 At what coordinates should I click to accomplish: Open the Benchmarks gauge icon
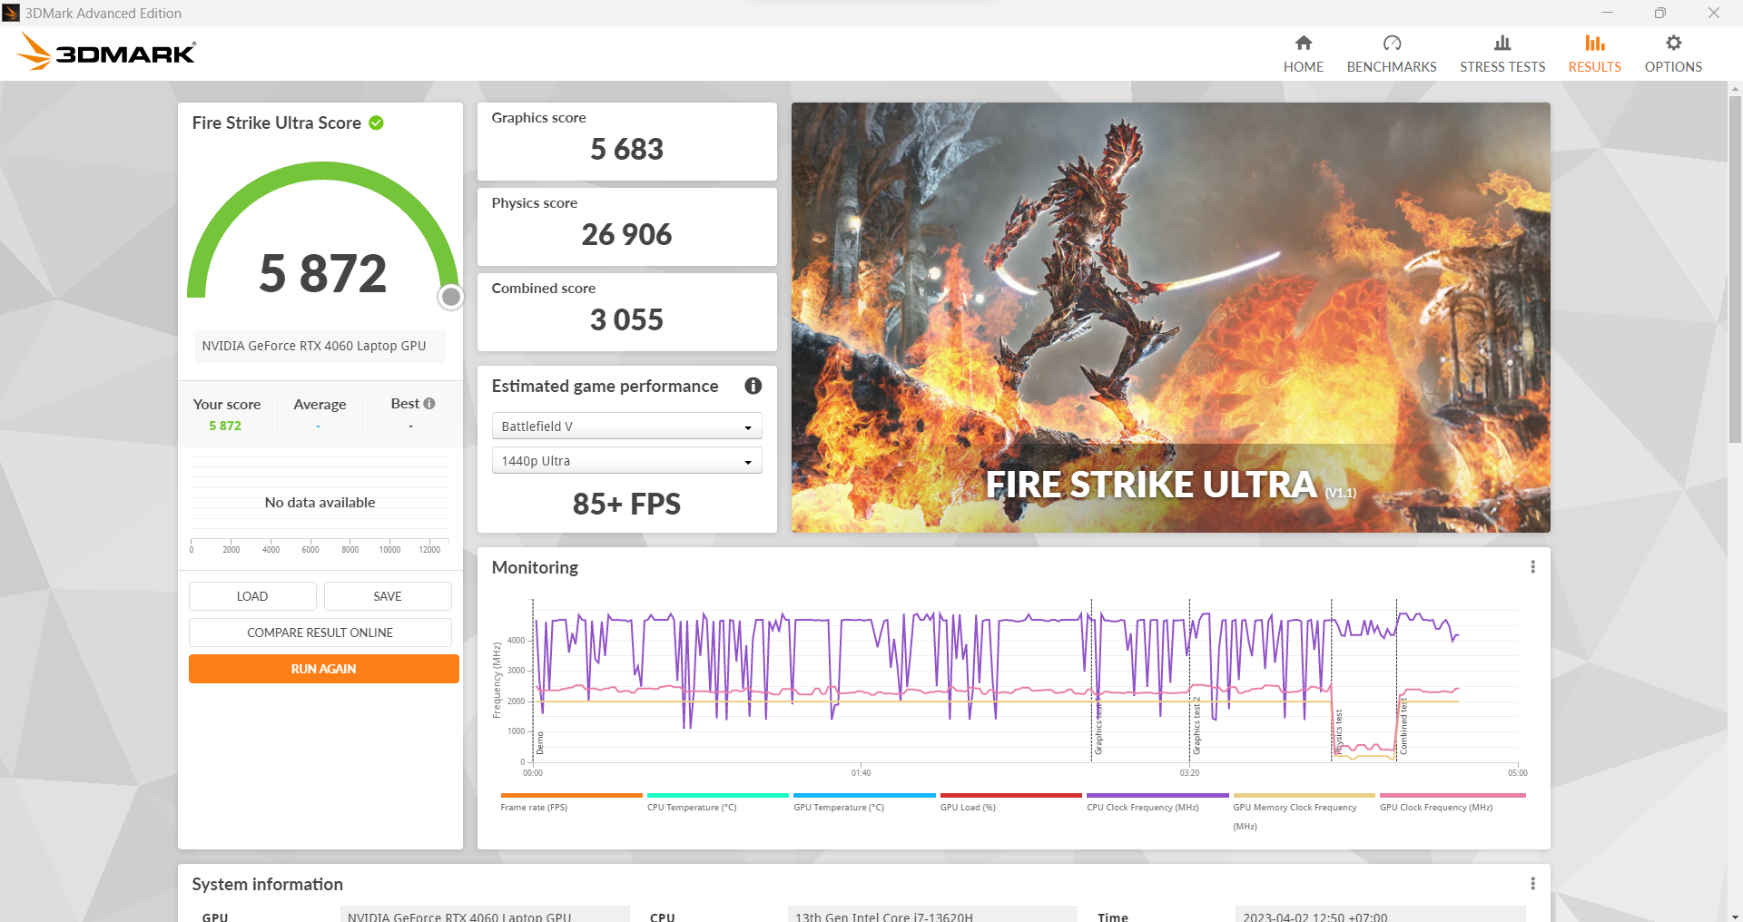tap(1391, 44)
